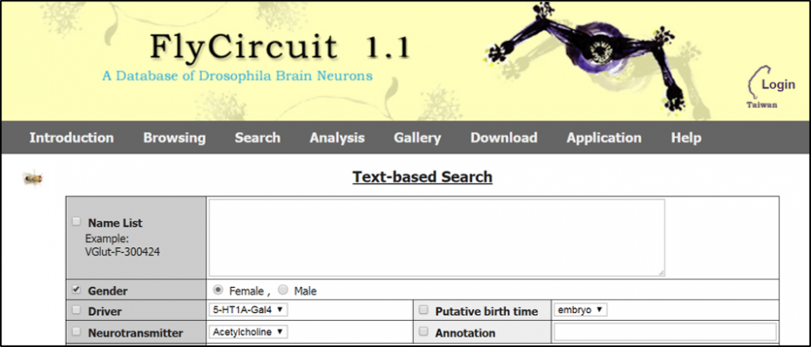Expand the Acetylcholine neurotransmitter dropdown
Viewport: 811px width, 347px height.
point(249,332)
